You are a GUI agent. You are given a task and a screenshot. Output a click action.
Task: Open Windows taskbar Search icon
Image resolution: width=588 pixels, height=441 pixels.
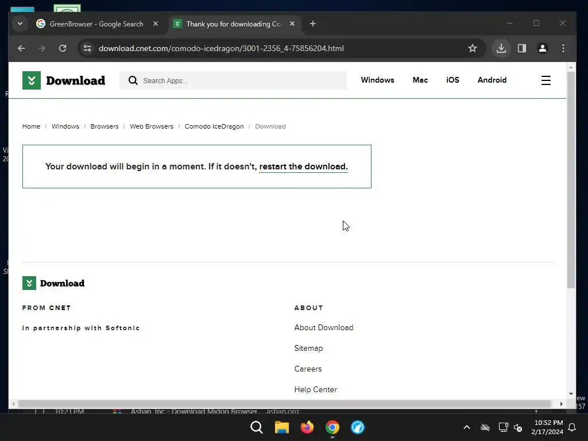[x=257, y=427]
